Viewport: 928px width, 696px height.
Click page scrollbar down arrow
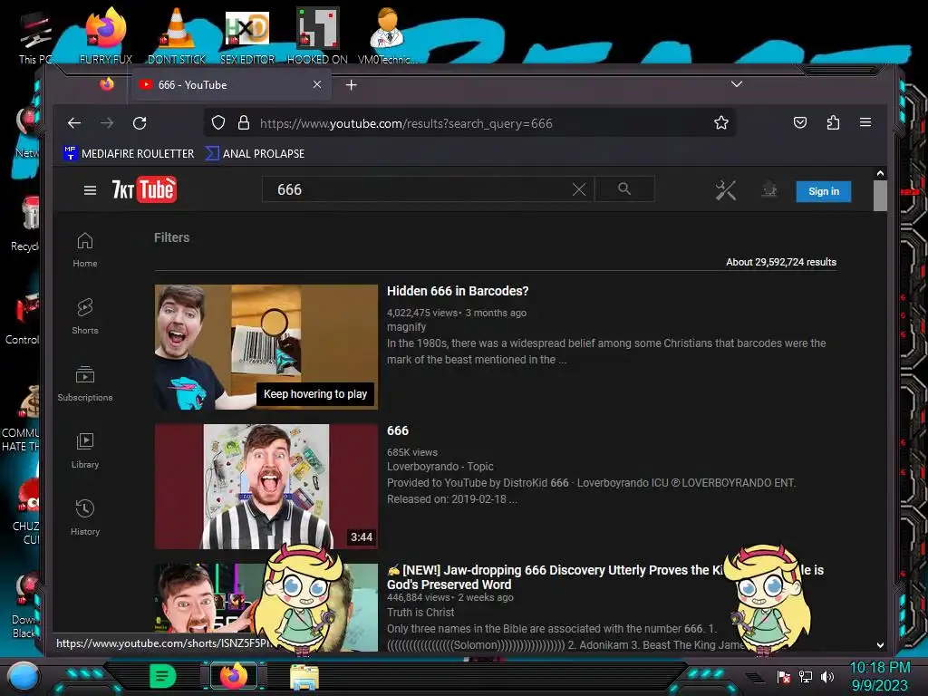point(880,645)
